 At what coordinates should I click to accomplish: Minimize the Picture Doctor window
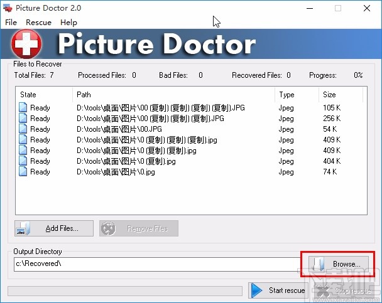pyautogui.click(x=310, y=8)
